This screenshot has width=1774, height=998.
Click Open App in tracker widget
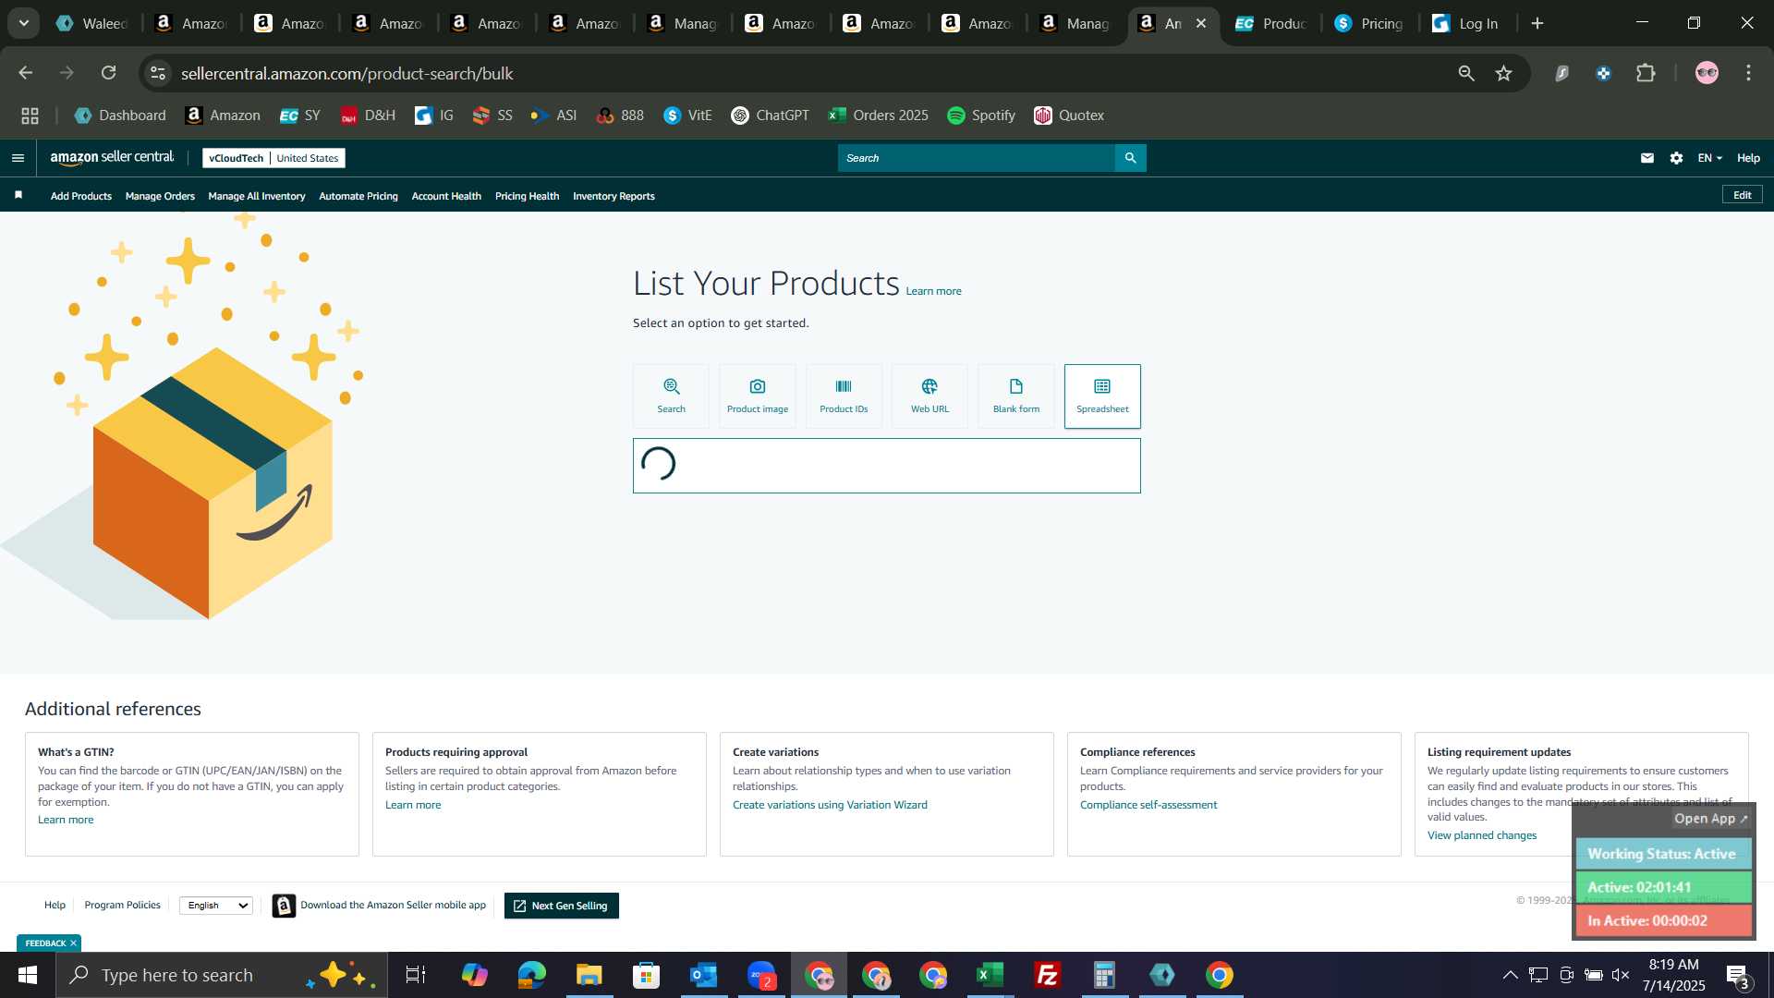[1710, 819]
